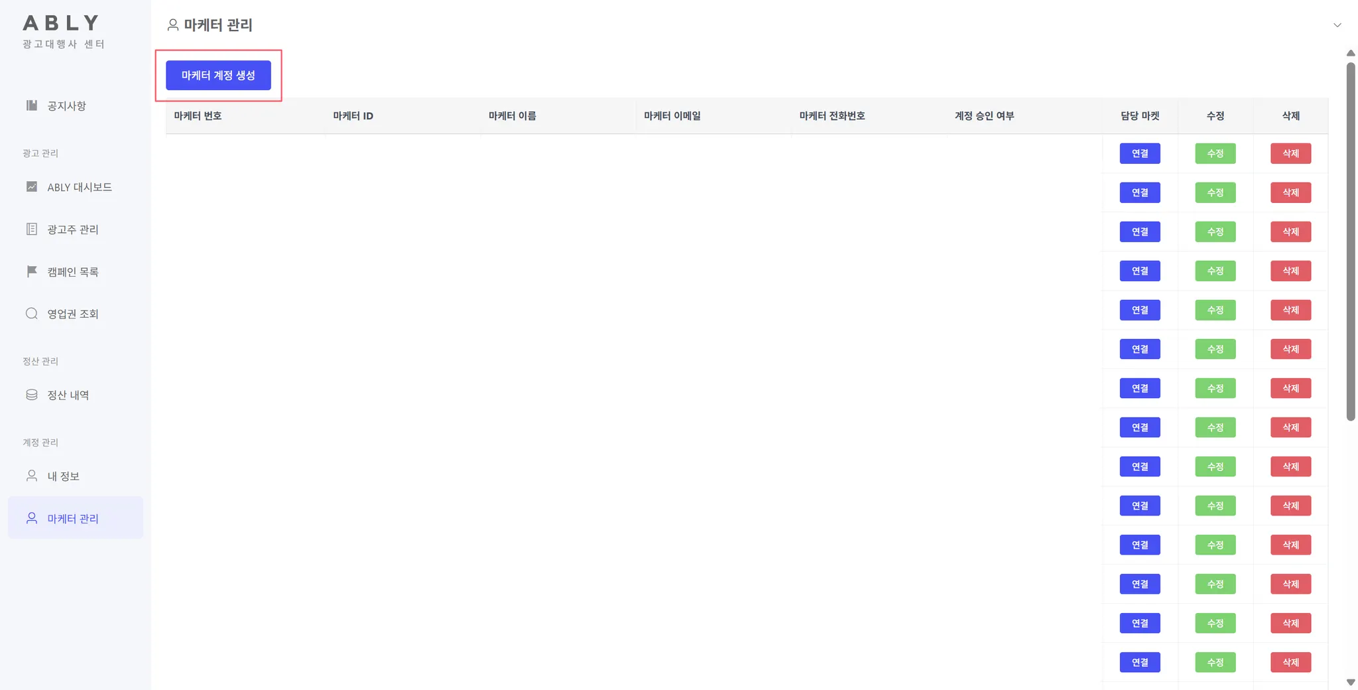Image resolution: width=1358 pixels, height=690 pixels.
Task: Click 연결 in the second table row
Action: coord(1140,192)
